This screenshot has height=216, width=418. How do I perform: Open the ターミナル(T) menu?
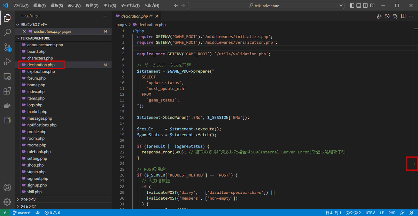pyautogui.click(x=130, y=6)
